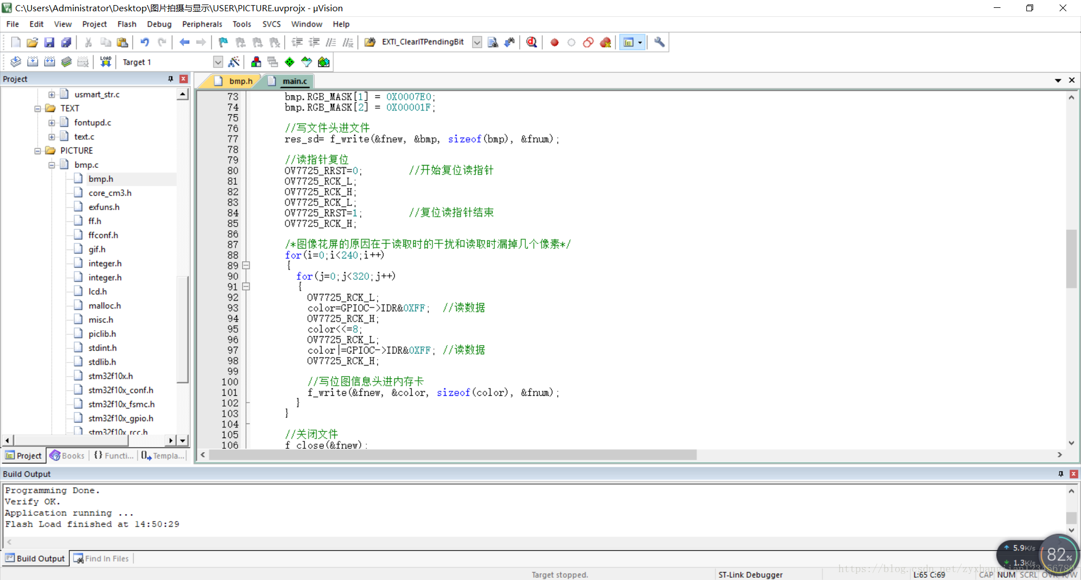The width and height of the screenshot is (1081, 580).
Task: Toggle the window layout button
Action: [x=628, y=42]
